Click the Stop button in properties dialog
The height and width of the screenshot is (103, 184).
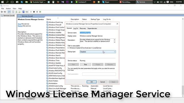coord(85,64)
